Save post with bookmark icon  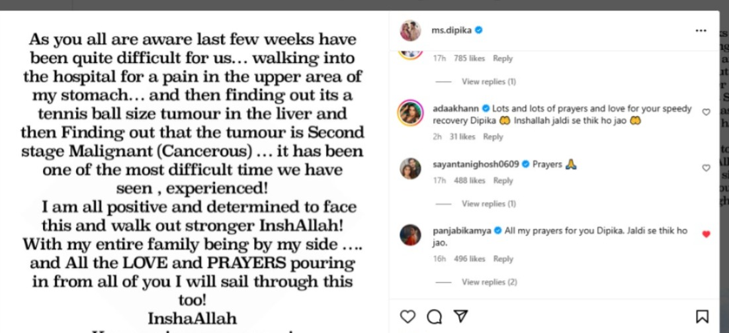[x=702, y=316]
